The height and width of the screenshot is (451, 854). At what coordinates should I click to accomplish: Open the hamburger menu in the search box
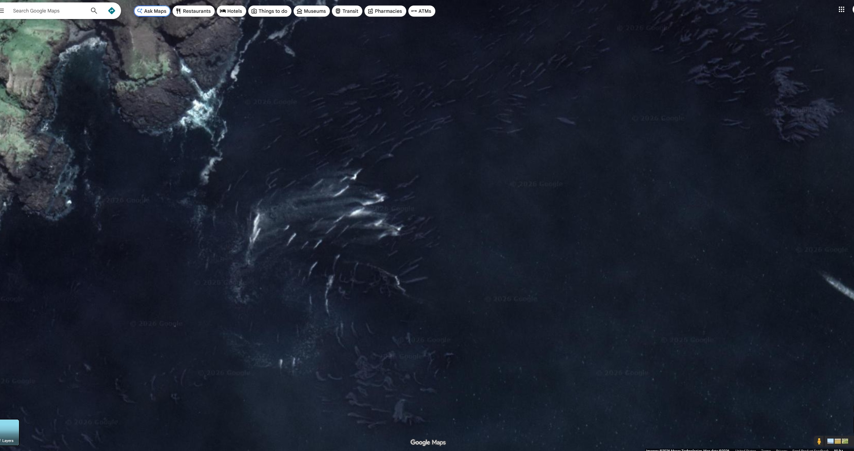tap(2, 11)
